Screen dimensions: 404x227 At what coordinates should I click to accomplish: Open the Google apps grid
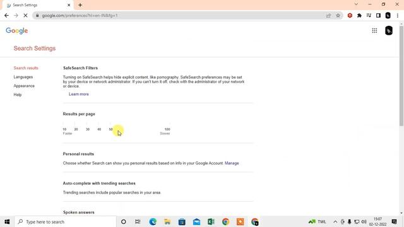coord(374,31)
